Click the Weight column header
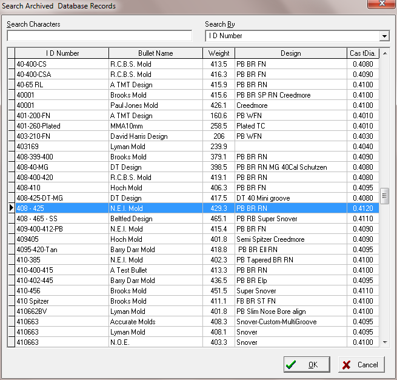 pos(219,53)
